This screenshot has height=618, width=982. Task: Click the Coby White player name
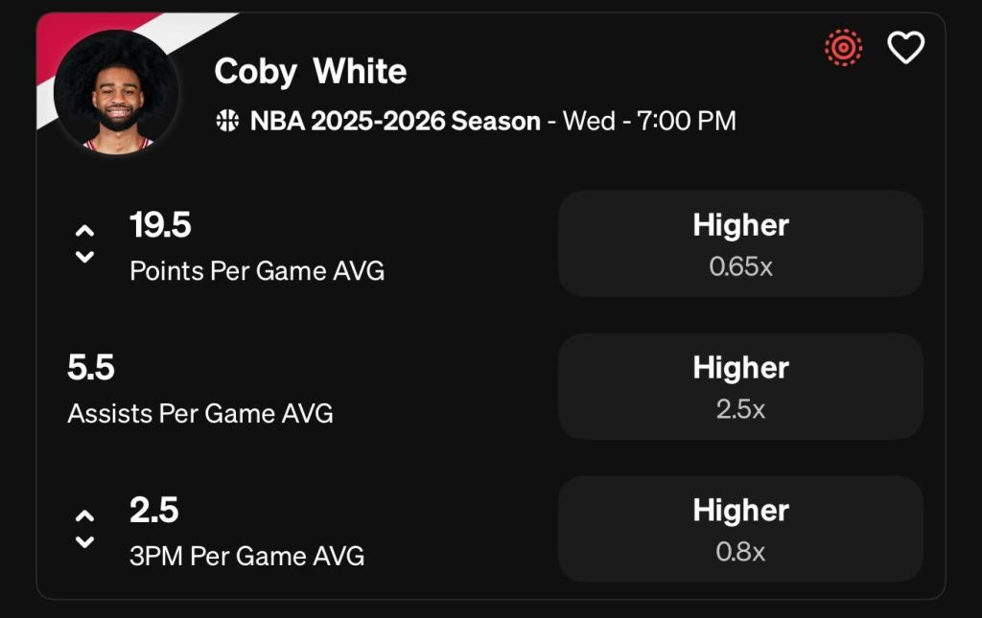click(x=310, y=71)
